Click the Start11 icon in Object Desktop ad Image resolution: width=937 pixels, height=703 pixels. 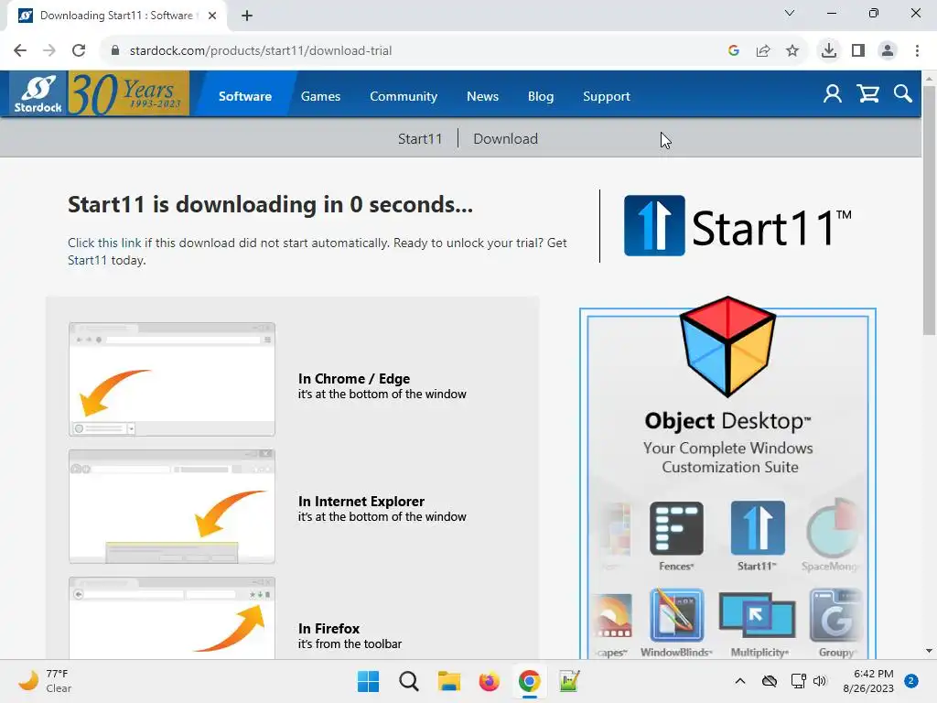(x=758, y=528)
